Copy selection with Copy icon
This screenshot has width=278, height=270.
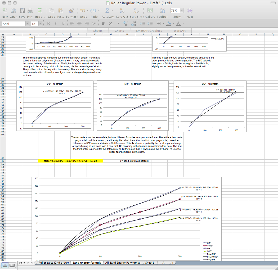click(x=51, y=11)
